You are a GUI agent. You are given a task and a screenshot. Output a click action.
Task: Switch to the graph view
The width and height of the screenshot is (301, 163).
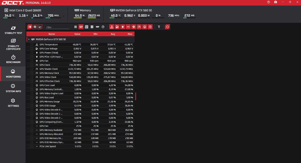point(40,27)
